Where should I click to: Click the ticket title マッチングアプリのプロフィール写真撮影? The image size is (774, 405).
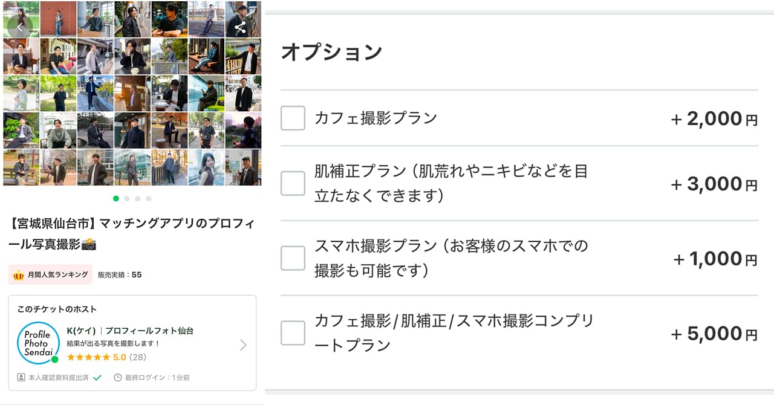(x=132, y=234)
